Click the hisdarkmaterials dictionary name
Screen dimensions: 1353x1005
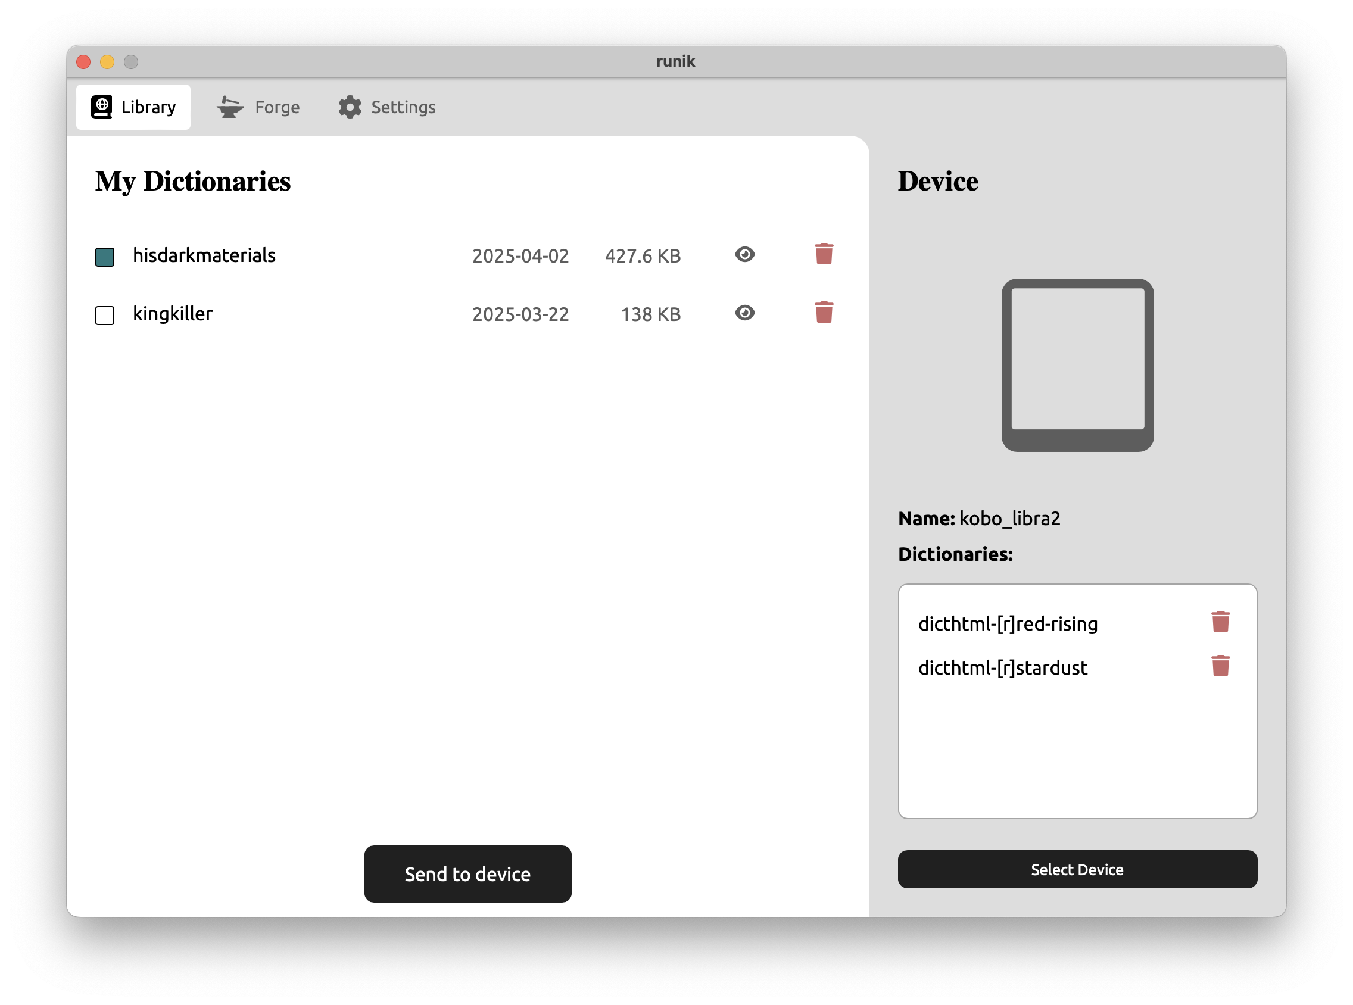point(204,255)
